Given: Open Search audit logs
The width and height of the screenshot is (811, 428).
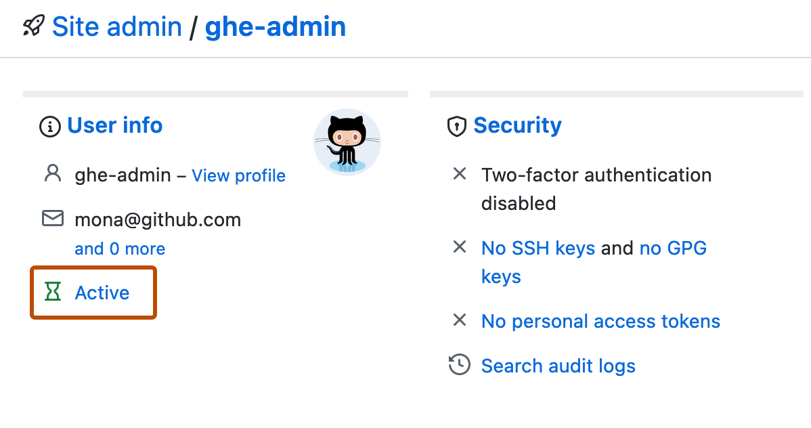Looking at the screenshot, I should pos(558,365).
